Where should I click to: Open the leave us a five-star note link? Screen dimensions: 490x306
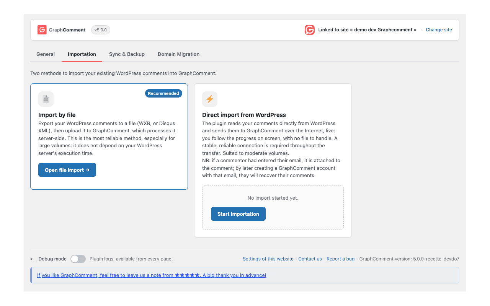point(152,275)
